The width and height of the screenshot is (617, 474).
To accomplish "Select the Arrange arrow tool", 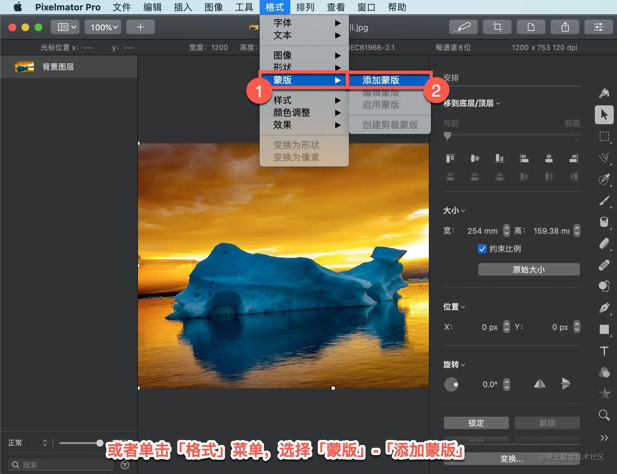I will coord(604,115).
